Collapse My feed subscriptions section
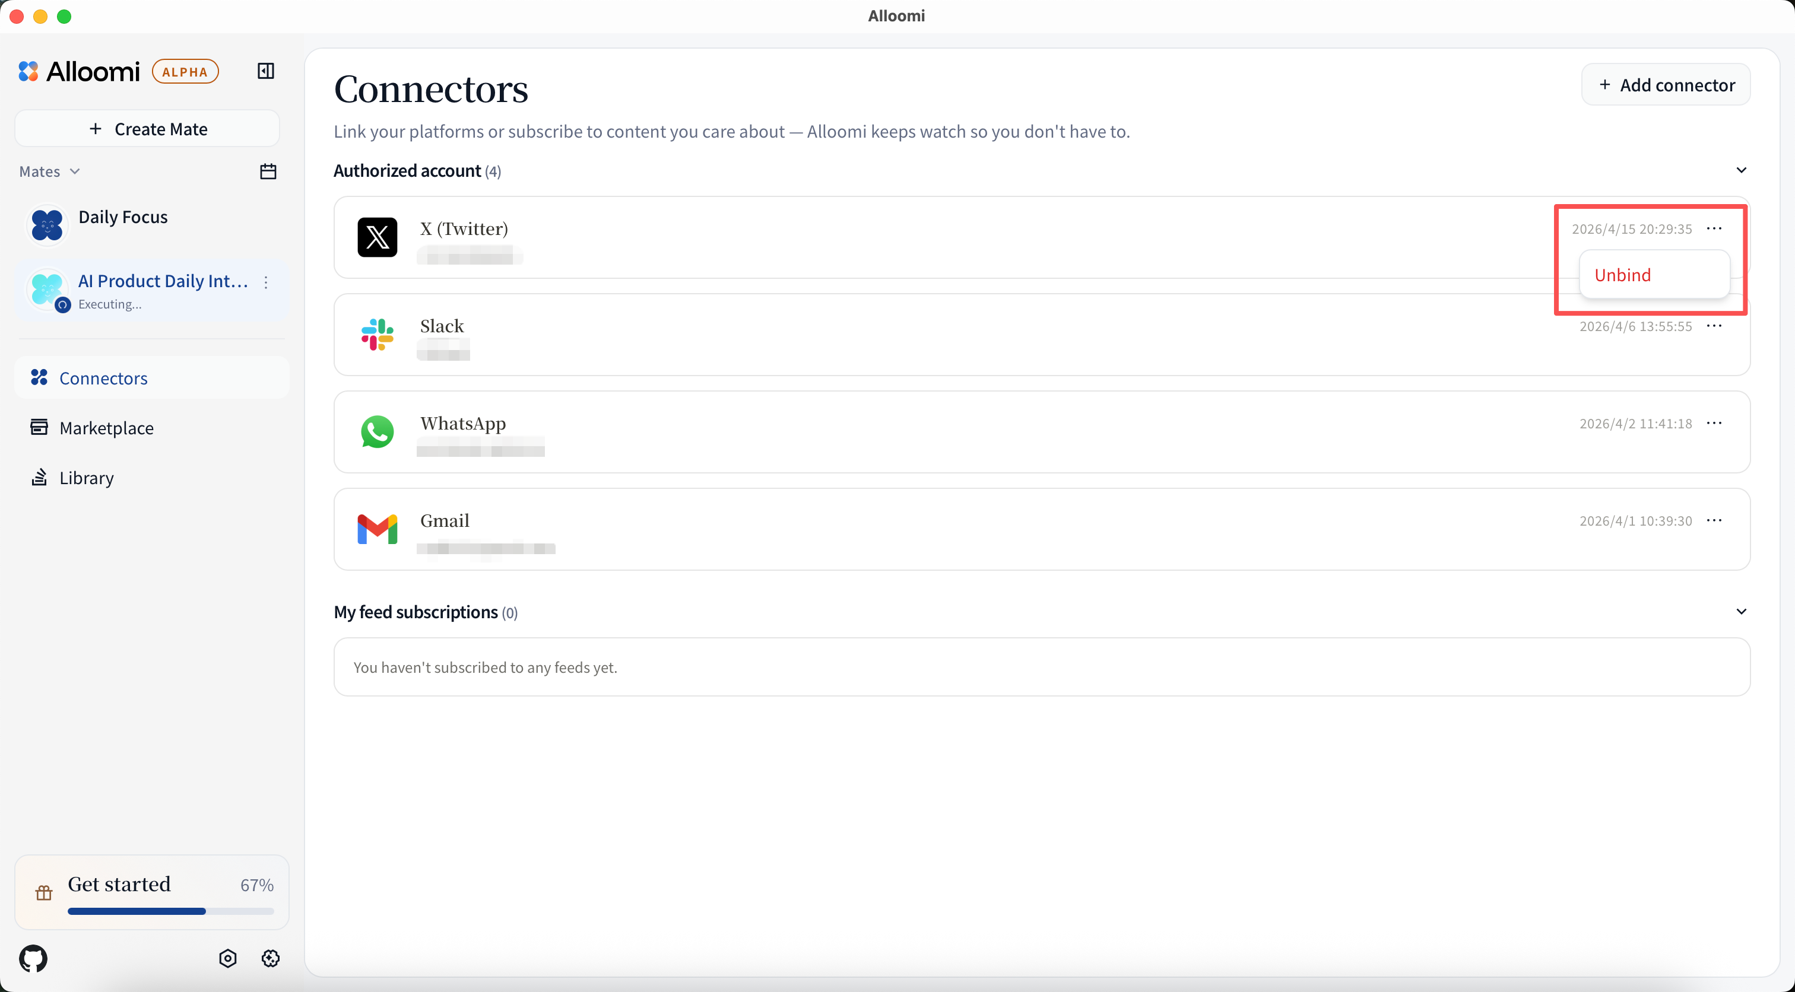Image resolution: width=1795 pixels, height=992 pixels. pyautogui.click(x=1740, y=612)
